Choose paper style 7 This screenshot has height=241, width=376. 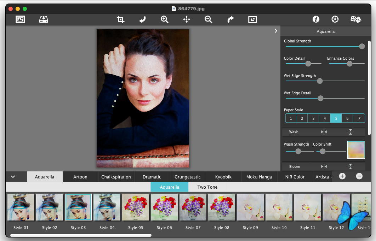click(x=359, y=118)
